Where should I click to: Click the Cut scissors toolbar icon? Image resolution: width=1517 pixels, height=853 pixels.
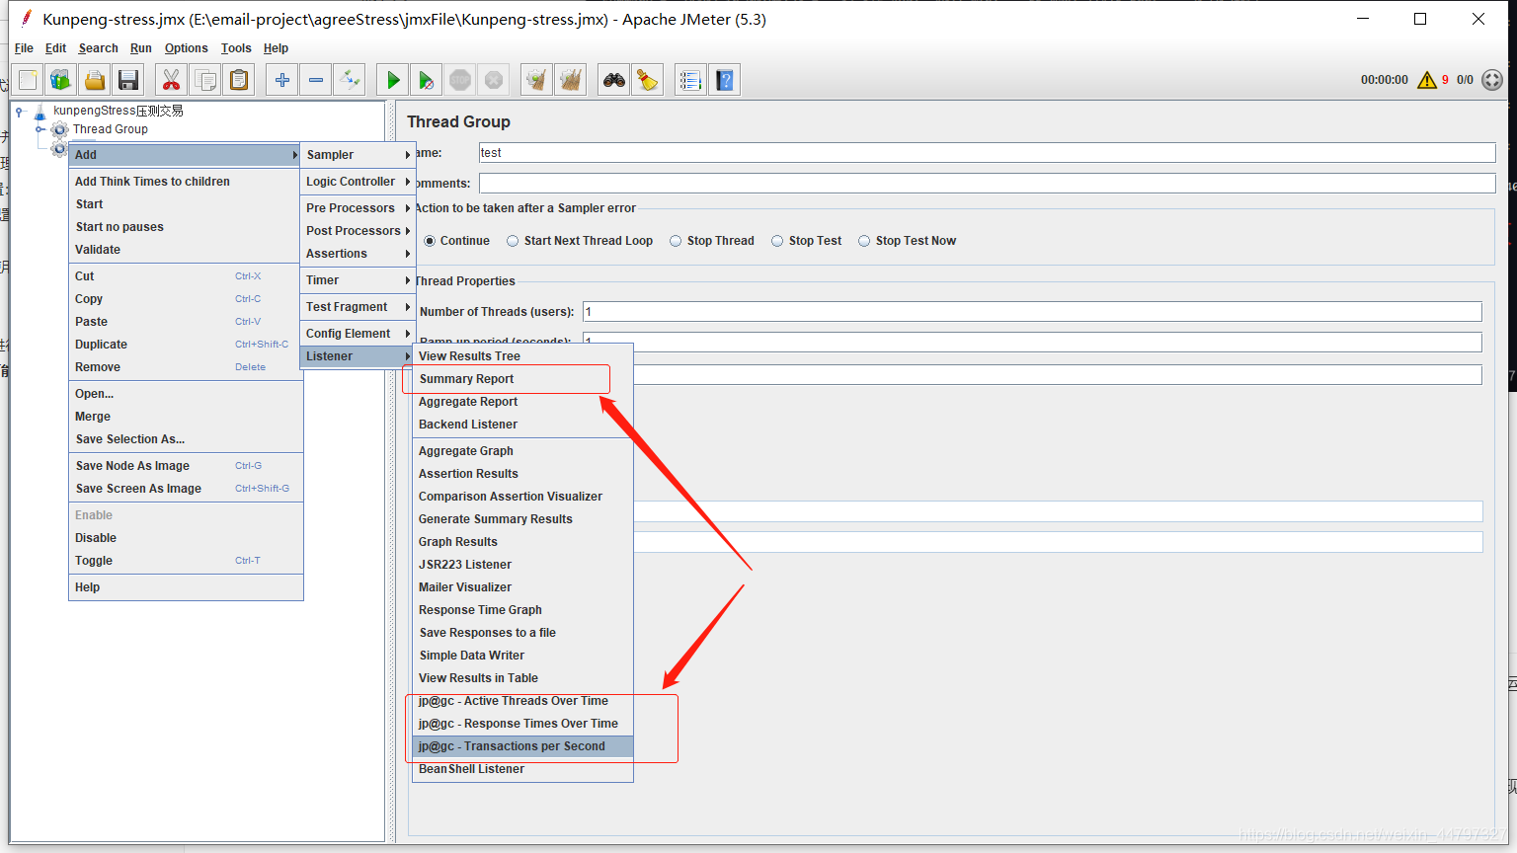172,80
